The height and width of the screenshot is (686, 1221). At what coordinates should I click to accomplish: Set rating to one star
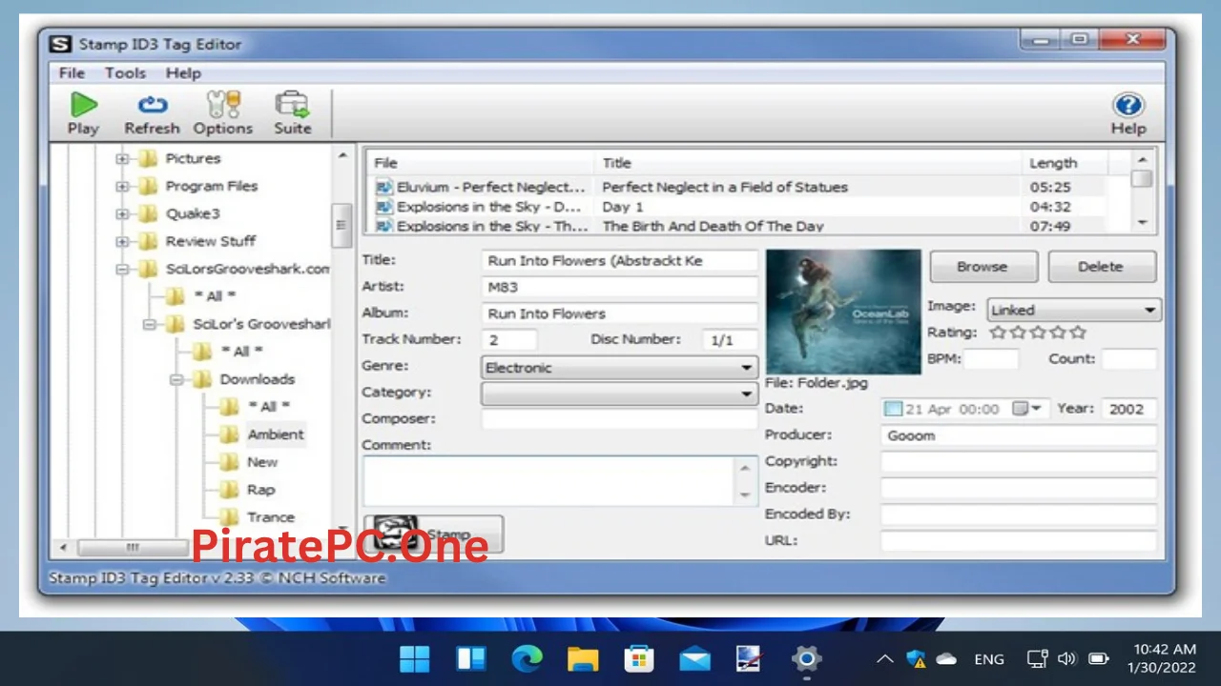click(x=998, y=333)
